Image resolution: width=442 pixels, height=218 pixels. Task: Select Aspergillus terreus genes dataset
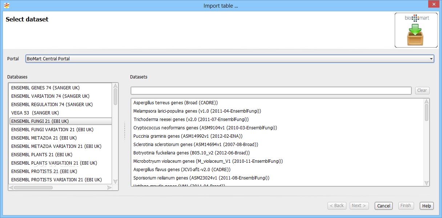click(277, 103)
